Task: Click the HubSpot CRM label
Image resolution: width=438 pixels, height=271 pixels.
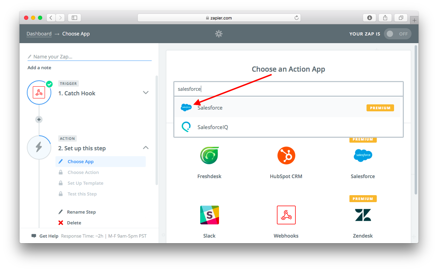Action: (x=286, y=176)
